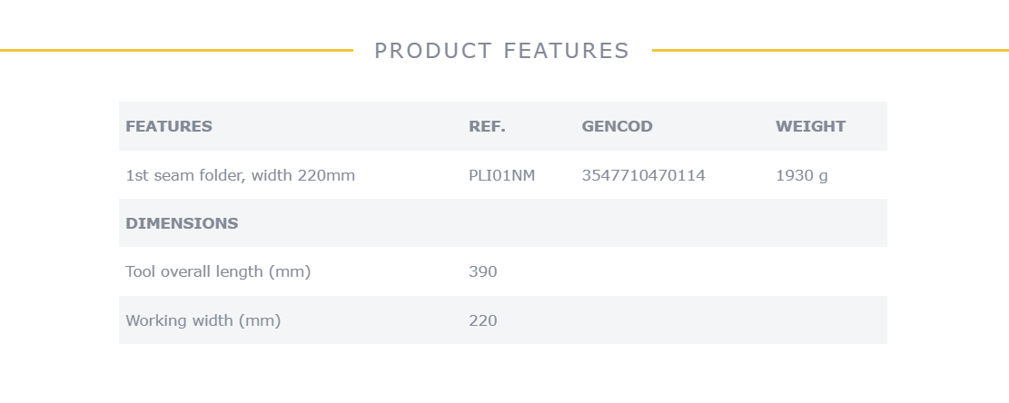Click the 390 length value

click(x=482, y=272)
